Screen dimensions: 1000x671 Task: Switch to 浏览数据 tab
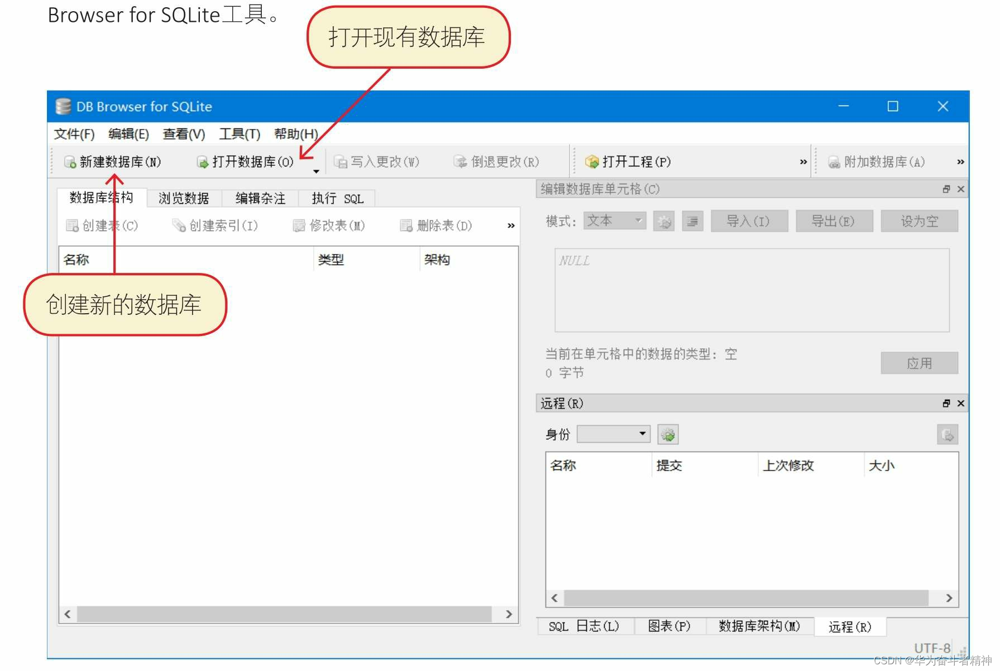click(x=184, y=198)
